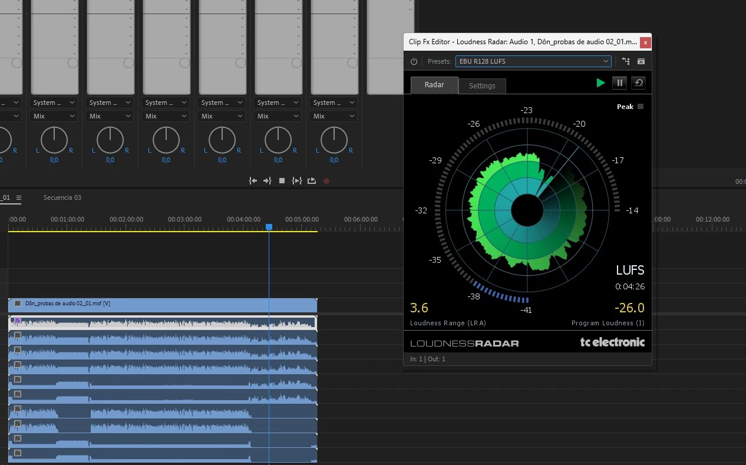Click the Program Loudness (I) label
Viewport: 746px width, 465px height.
608,323
